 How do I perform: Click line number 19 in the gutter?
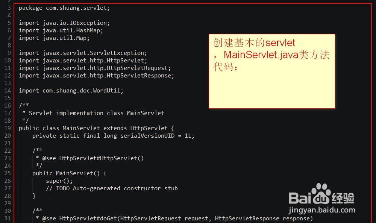click(8, 128)
